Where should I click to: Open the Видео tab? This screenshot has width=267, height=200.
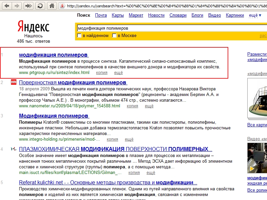pyautogui.click(x=215, y=15)
